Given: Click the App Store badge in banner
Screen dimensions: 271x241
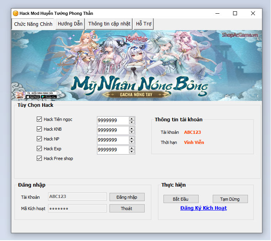Looking at the screenshot, I should pyautogui.click(x=33, y=97).
